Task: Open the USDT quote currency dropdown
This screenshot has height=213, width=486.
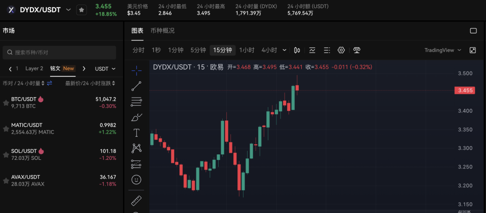Action: pos(105,69)
